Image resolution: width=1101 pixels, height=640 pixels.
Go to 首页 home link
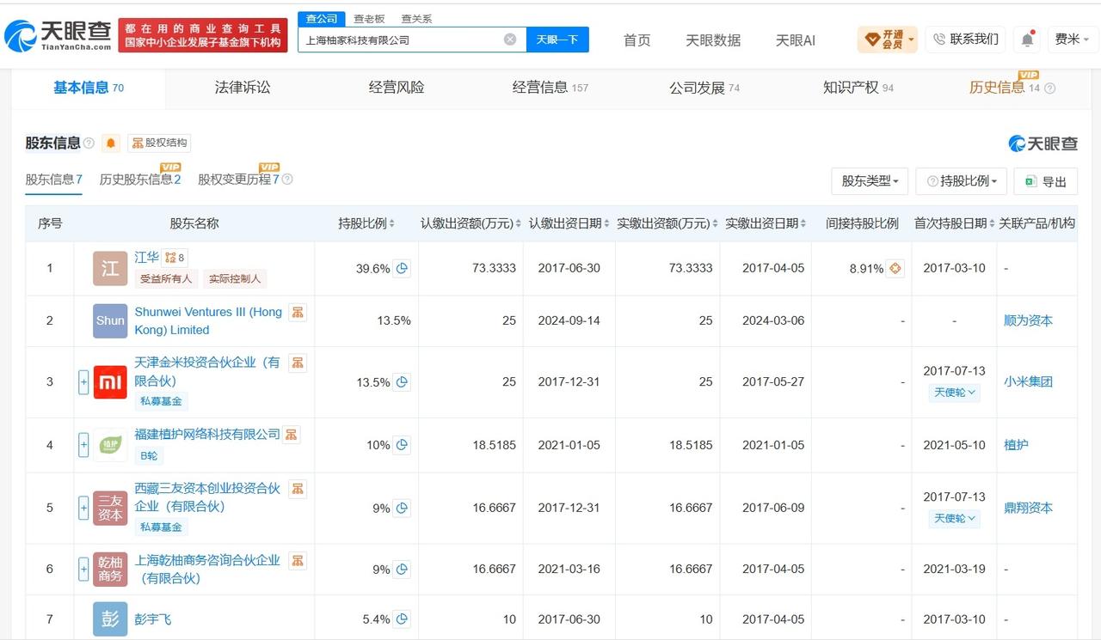pos(637,40)
